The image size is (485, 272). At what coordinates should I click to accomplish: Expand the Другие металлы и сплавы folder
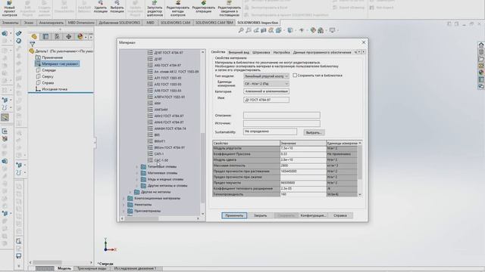click(136, 186)
